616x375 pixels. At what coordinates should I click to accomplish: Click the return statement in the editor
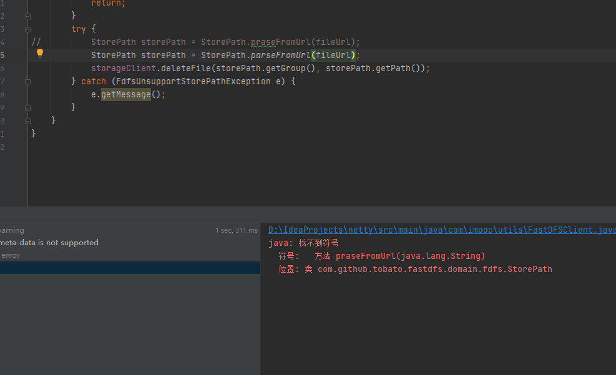point(107,3)
